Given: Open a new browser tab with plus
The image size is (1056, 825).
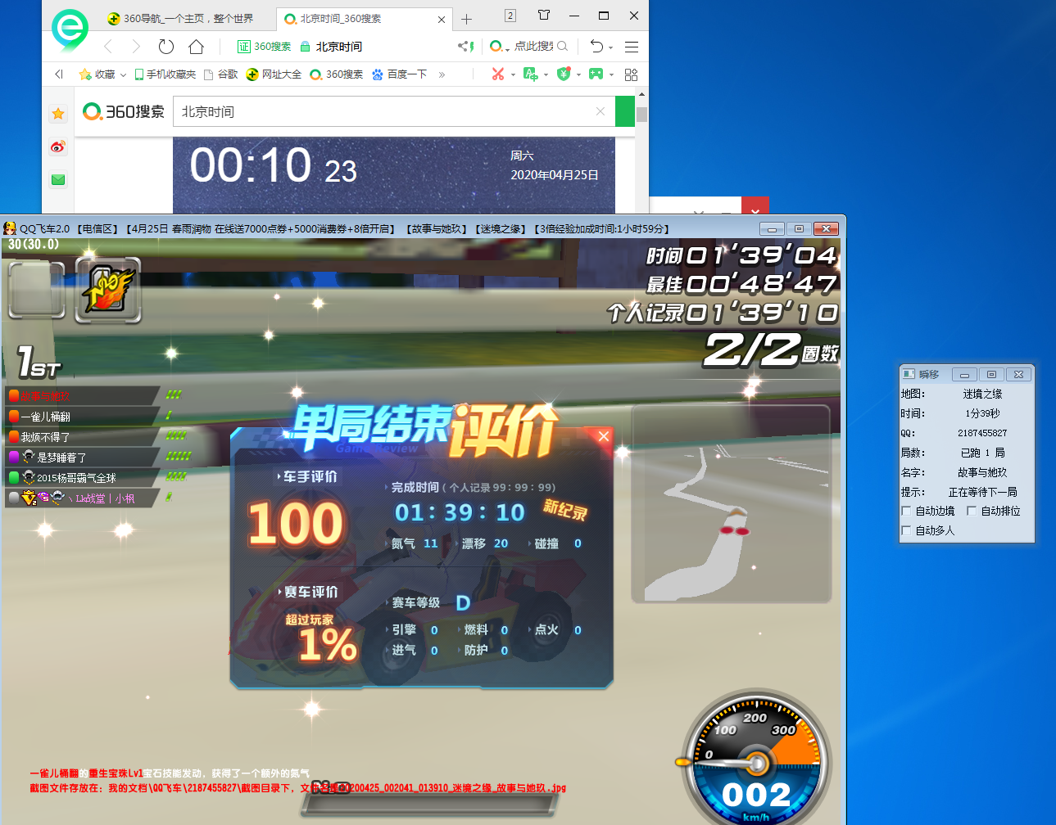Looking at the screenshot, I should click(466, 19).
